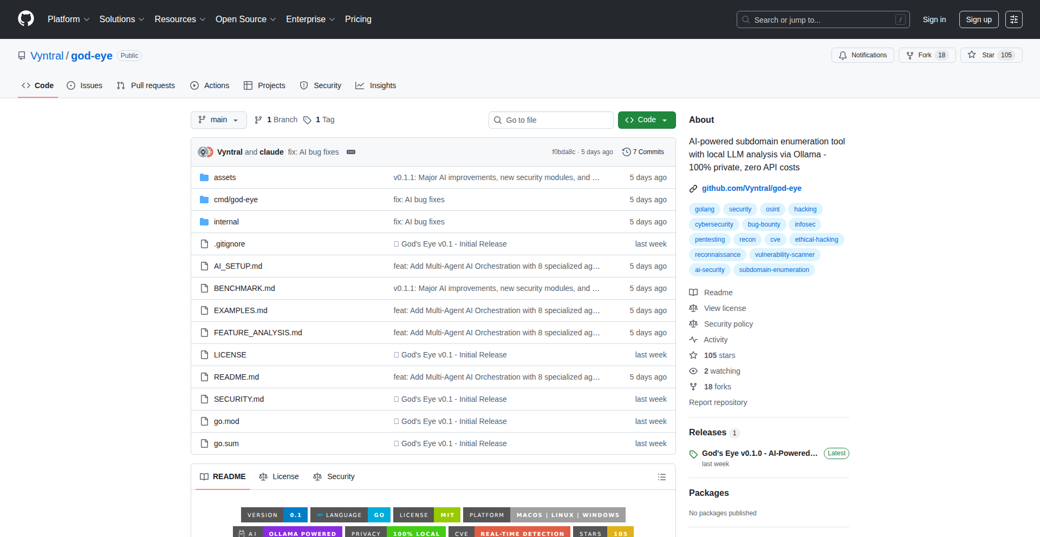Open the command palette icon near Sign up
This screenshot has height=537, width=1040.
pos(1013,19)
